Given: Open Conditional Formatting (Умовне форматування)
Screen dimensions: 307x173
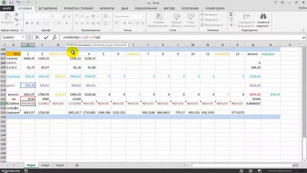Looking at the screenshot, I should 158,20.
